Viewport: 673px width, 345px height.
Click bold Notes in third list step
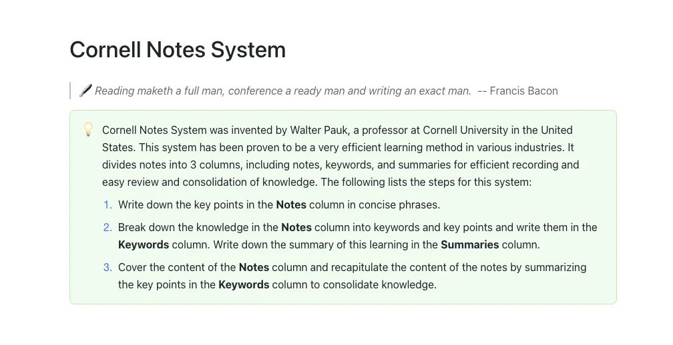(254, 268)
